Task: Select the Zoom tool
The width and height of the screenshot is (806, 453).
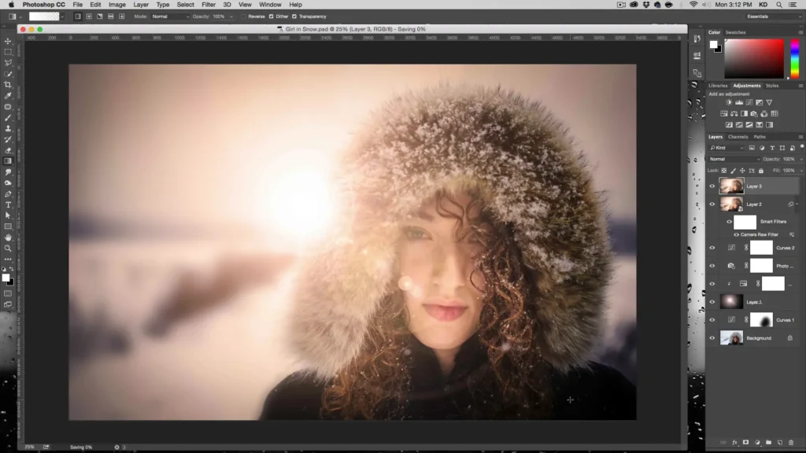Action: point(8,248)
